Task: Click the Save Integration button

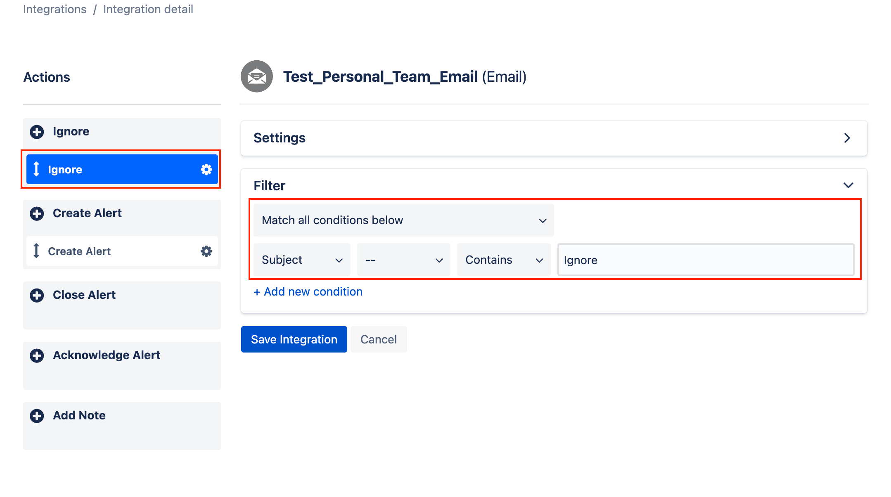Action: point(294,339)
